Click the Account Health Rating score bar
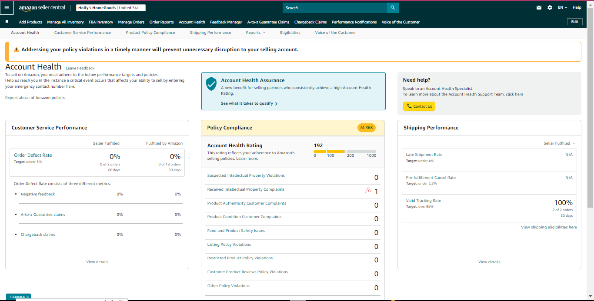Screen dimensions: 594x301 [x=345, y=152]
